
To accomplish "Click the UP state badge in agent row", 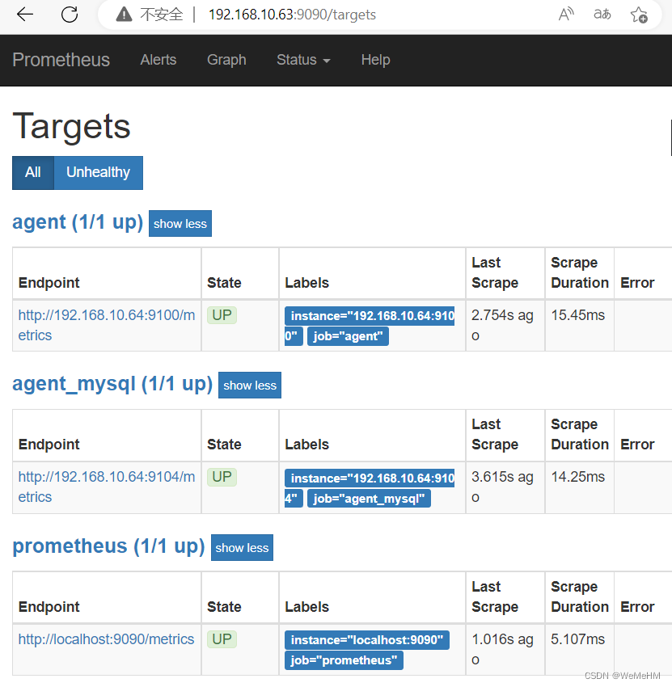I will tap(222, 315).
